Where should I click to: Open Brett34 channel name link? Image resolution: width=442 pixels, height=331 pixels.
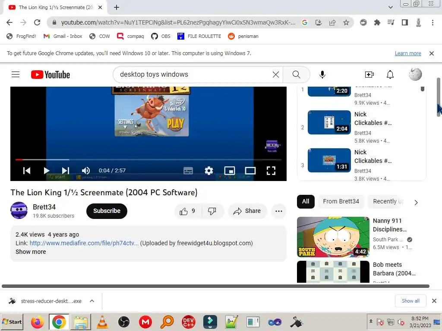(44, 207)
